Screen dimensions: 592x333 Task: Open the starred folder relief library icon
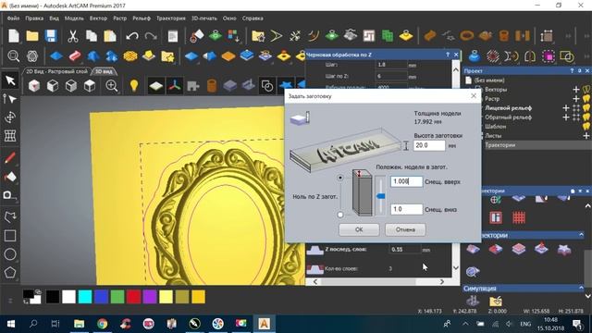(167, 56)
